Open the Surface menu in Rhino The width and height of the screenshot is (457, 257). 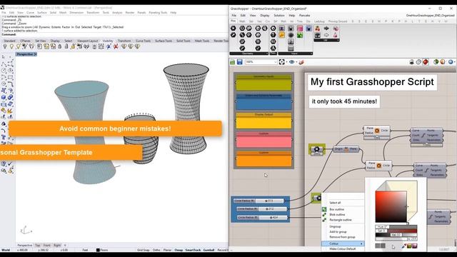click(41, 13)
